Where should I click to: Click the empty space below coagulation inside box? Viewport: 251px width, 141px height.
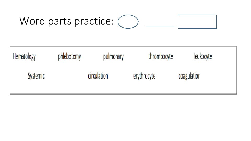(189, 87)
